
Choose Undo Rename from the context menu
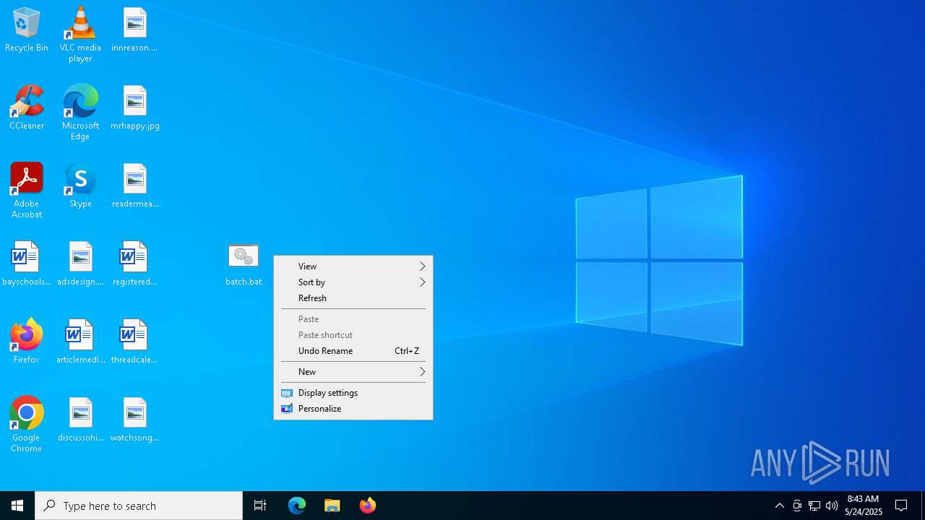(353, 351)
